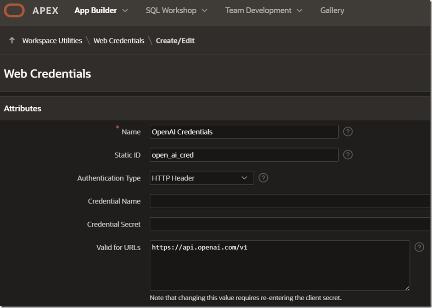Click inside the Static ID field
The image size is (432, 308).
(244, 155)
